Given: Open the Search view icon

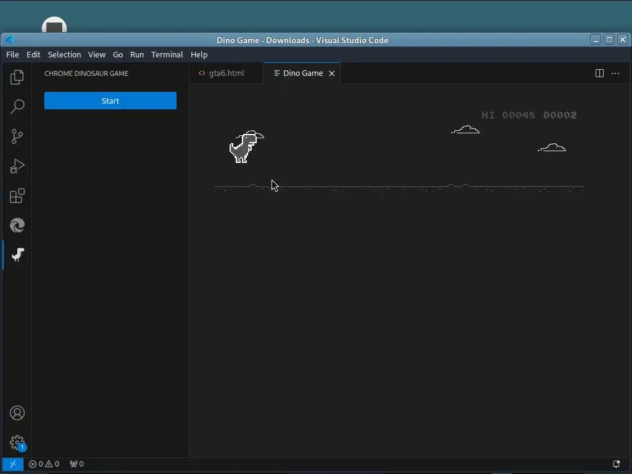Looking at the screenshot, I should point(17,107).
